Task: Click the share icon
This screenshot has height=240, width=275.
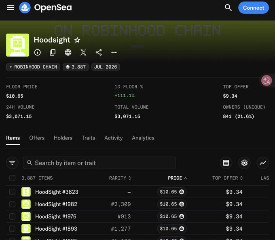Action: pos(99,52)
